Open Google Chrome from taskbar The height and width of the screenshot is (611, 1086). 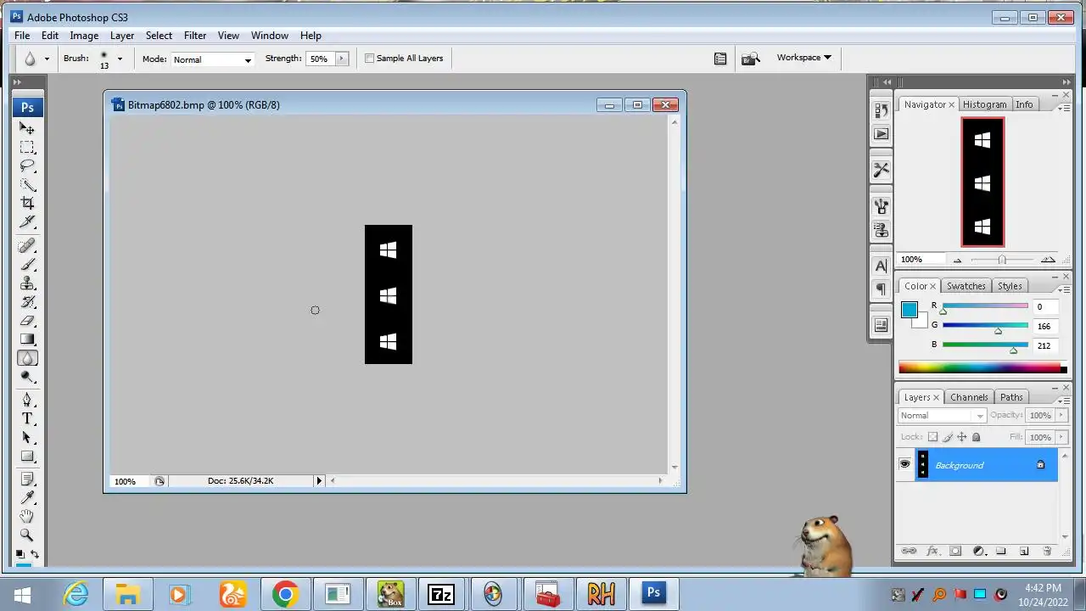[285, 594]
